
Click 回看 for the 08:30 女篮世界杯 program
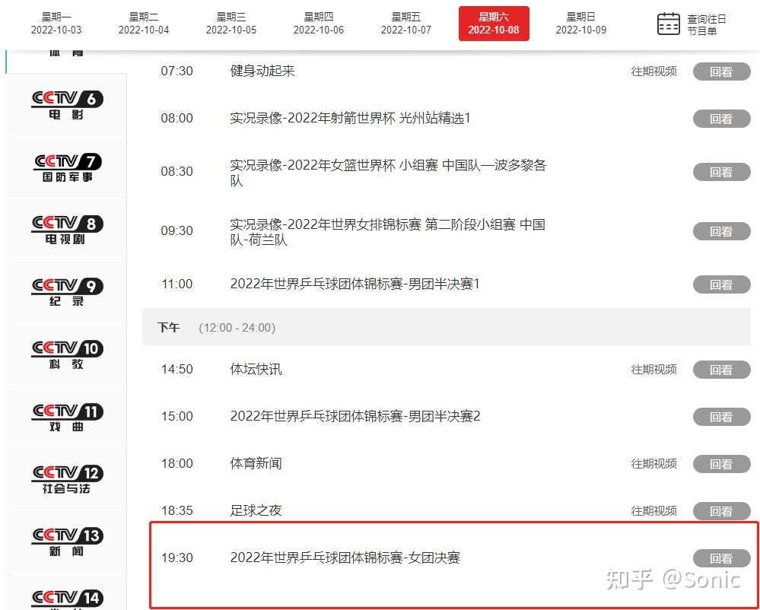click(721, 172)
